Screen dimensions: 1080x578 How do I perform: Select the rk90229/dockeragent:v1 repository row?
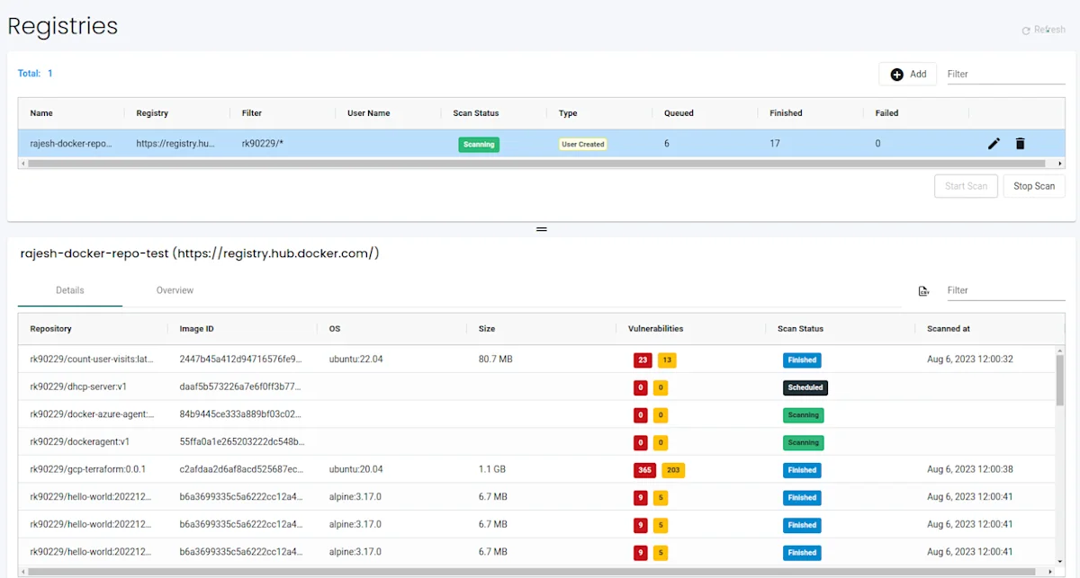coord(536,442)
